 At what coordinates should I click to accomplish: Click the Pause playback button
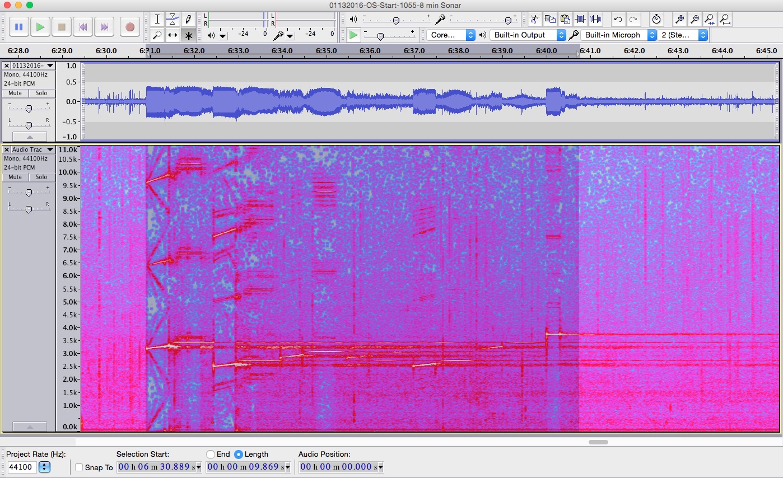(x=18, y=27)
